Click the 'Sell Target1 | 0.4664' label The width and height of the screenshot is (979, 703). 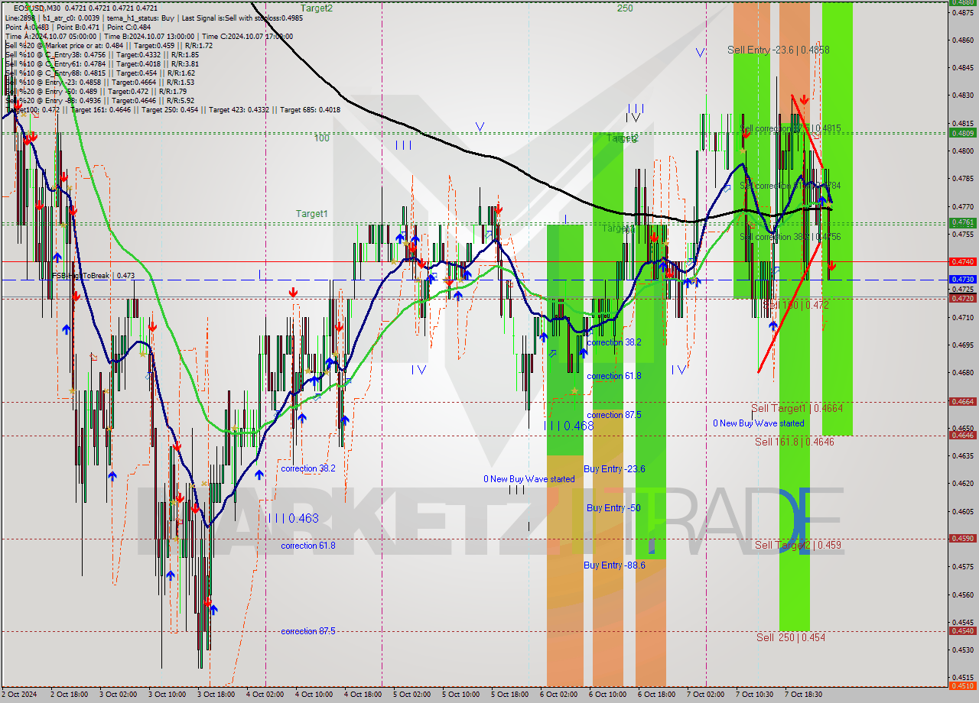click(797, 409)
